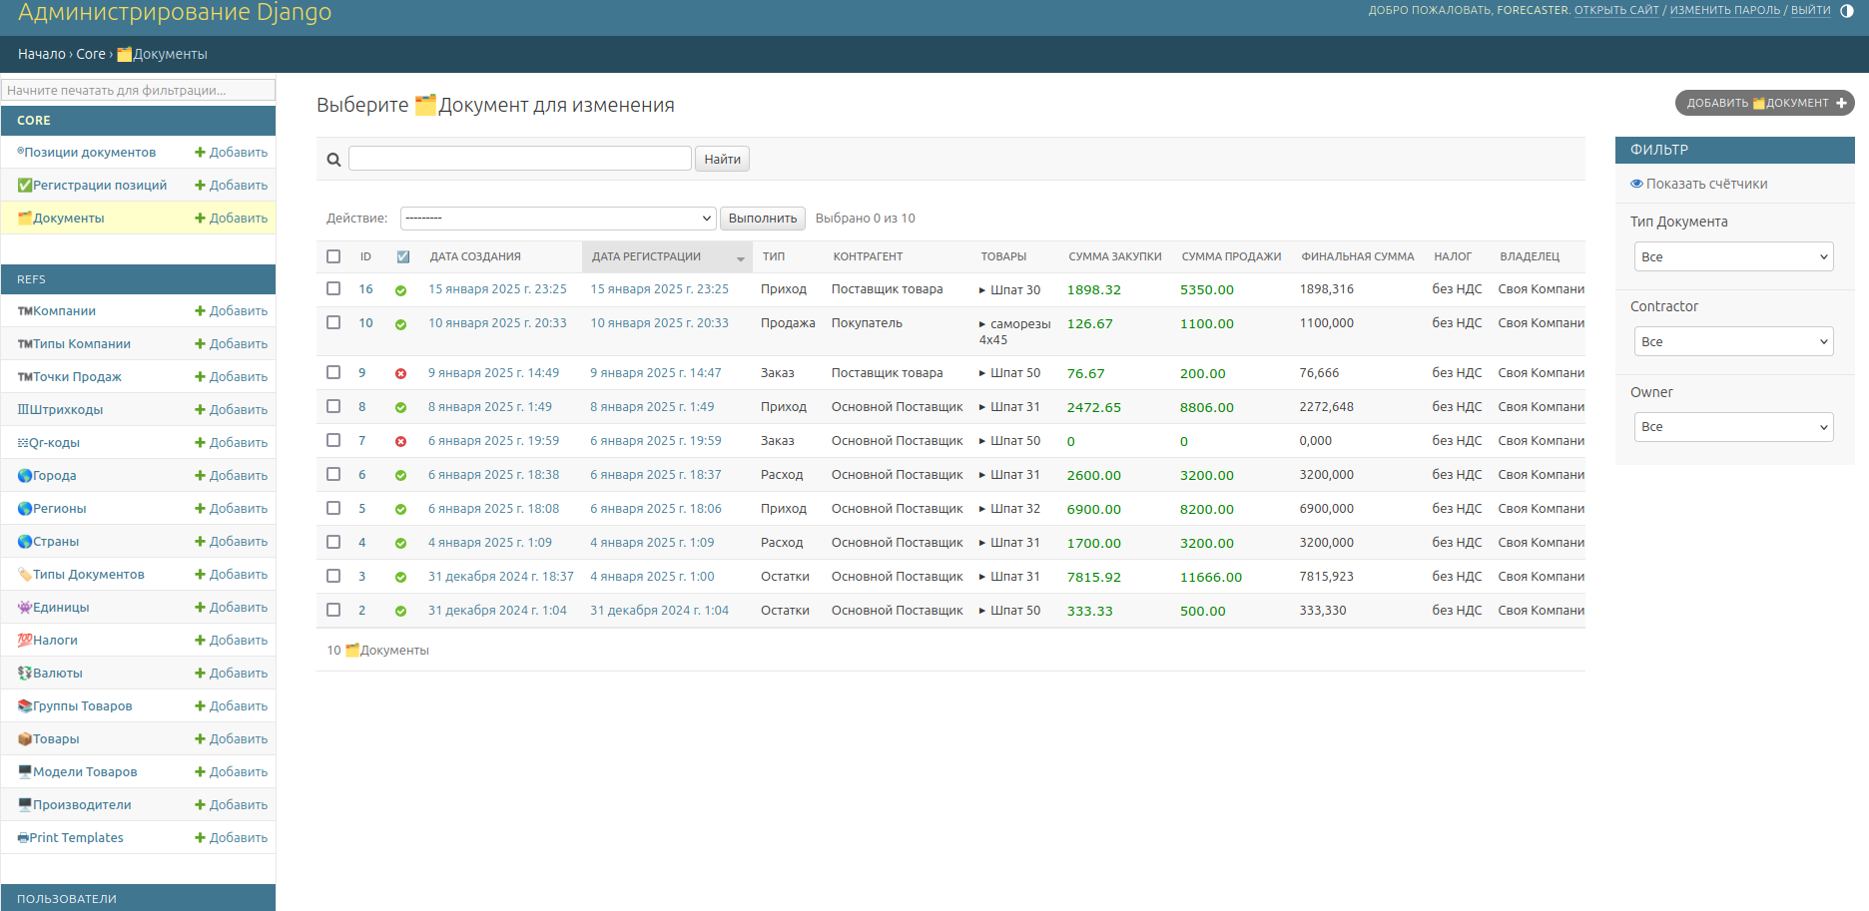
Task: Click plus icon beside Группы Товаров Добавить
Action: (x=200, y=706)
